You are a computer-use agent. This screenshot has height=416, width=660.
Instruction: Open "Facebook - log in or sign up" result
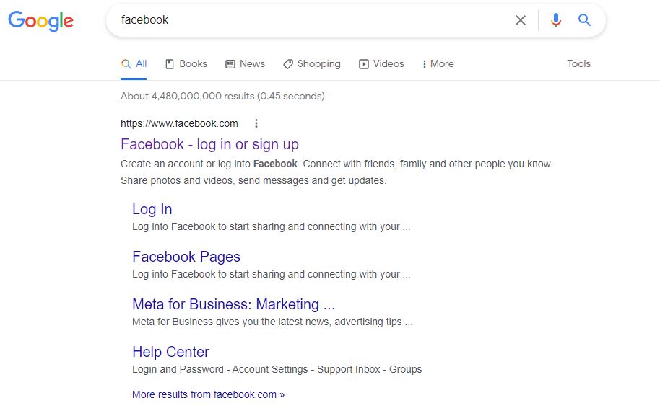[x=209, y=144]
